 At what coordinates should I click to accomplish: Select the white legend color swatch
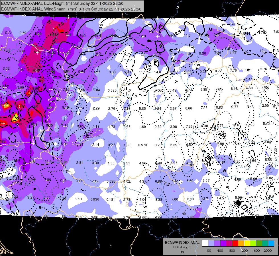point(205,243)
